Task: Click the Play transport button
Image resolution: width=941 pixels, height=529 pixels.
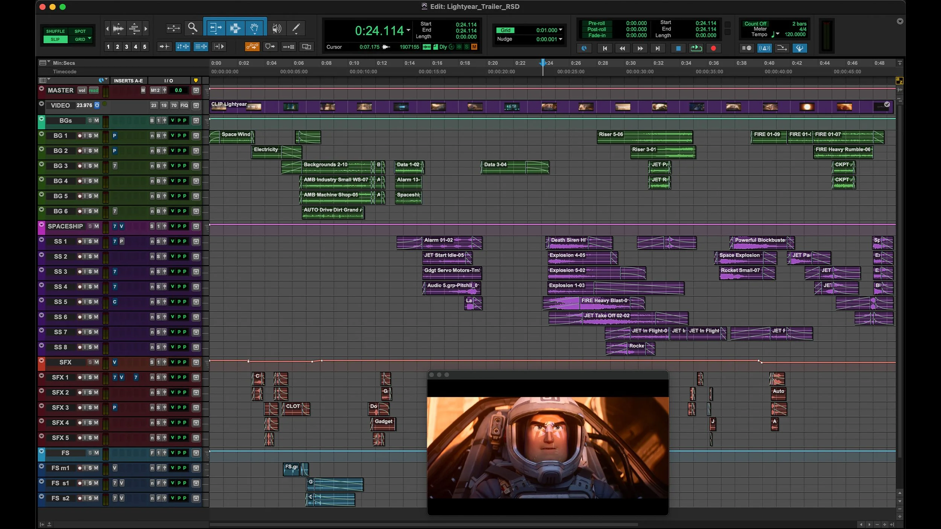Action: coord(696,48)
